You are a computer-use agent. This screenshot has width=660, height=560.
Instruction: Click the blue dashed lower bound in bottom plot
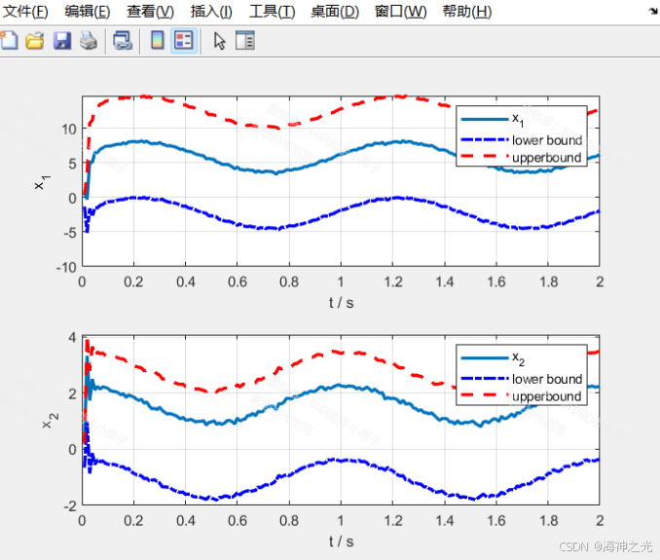[x=341, y=461]
